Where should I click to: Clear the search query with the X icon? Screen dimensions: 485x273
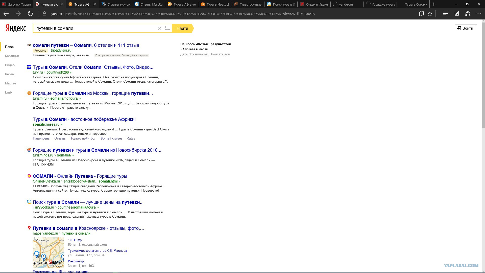point(160,28)
